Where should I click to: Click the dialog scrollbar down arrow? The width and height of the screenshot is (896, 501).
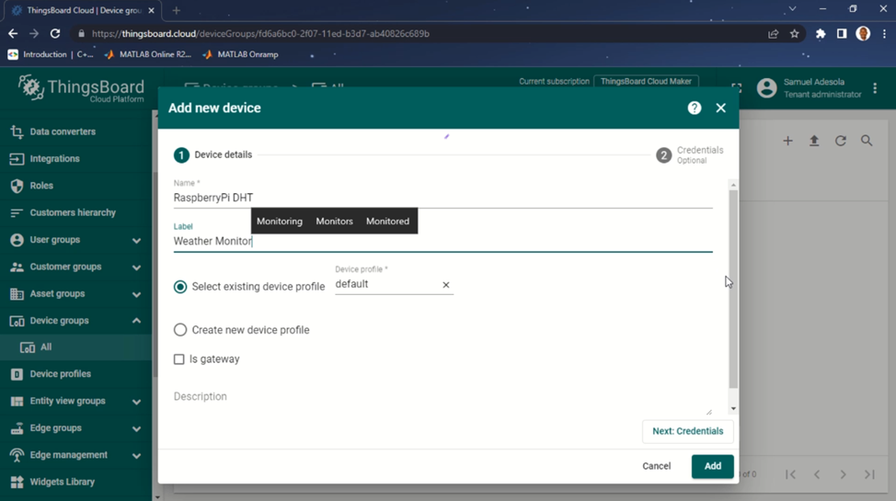pyautogui.click(x=733, y=409)
